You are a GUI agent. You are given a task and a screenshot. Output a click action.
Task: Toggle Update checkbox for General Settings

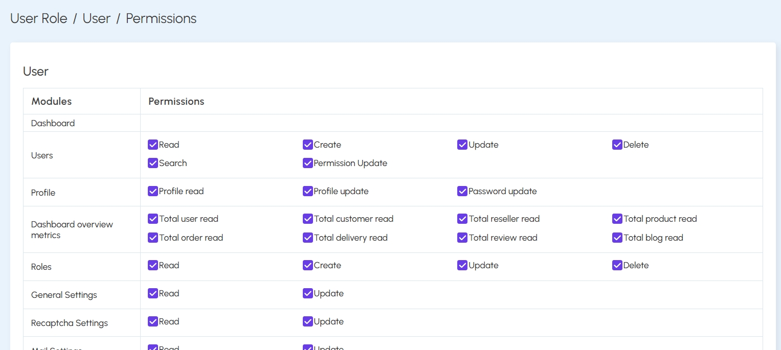point(308,293)
